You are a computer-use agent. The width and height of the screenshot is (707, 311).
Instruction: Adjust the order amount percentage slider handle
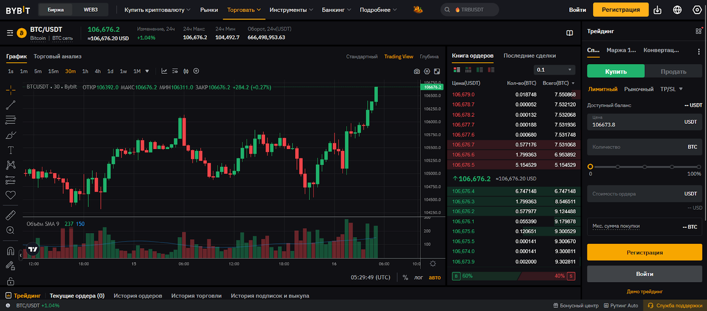(590, 167)
